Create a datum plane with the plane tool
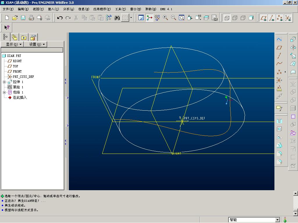 click(279, 47)
